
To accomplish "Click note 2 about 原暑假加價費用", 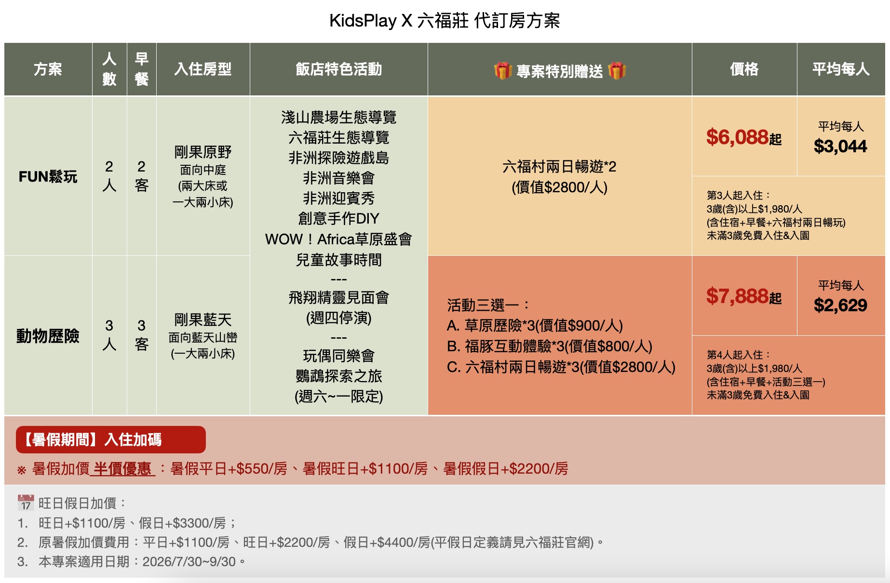I will tap(322, 542).
